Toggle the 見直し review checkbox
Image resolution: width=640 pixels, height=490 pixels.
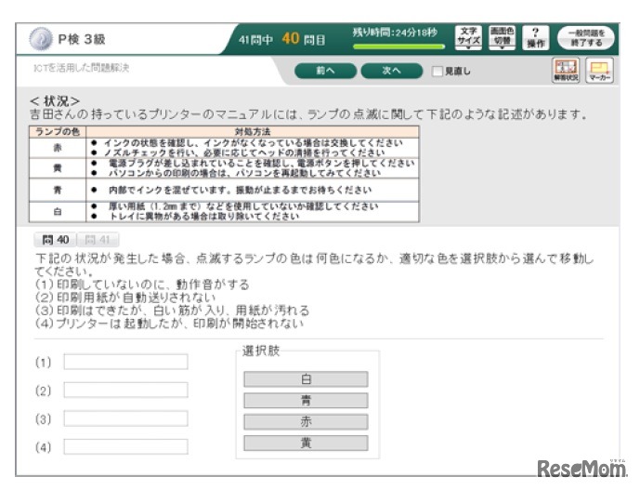point(438,71)
